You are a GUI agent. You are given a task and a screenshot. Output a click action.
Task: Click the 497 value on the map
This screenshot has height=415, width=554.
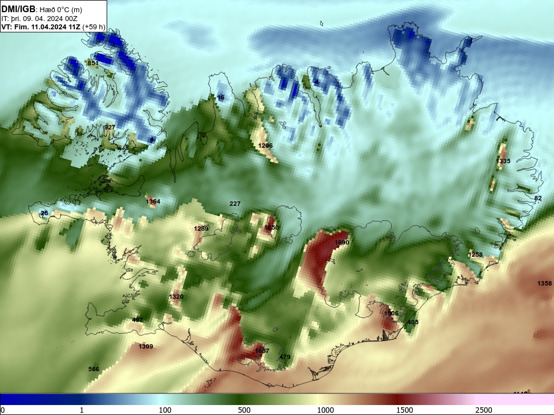click(137, 320)
